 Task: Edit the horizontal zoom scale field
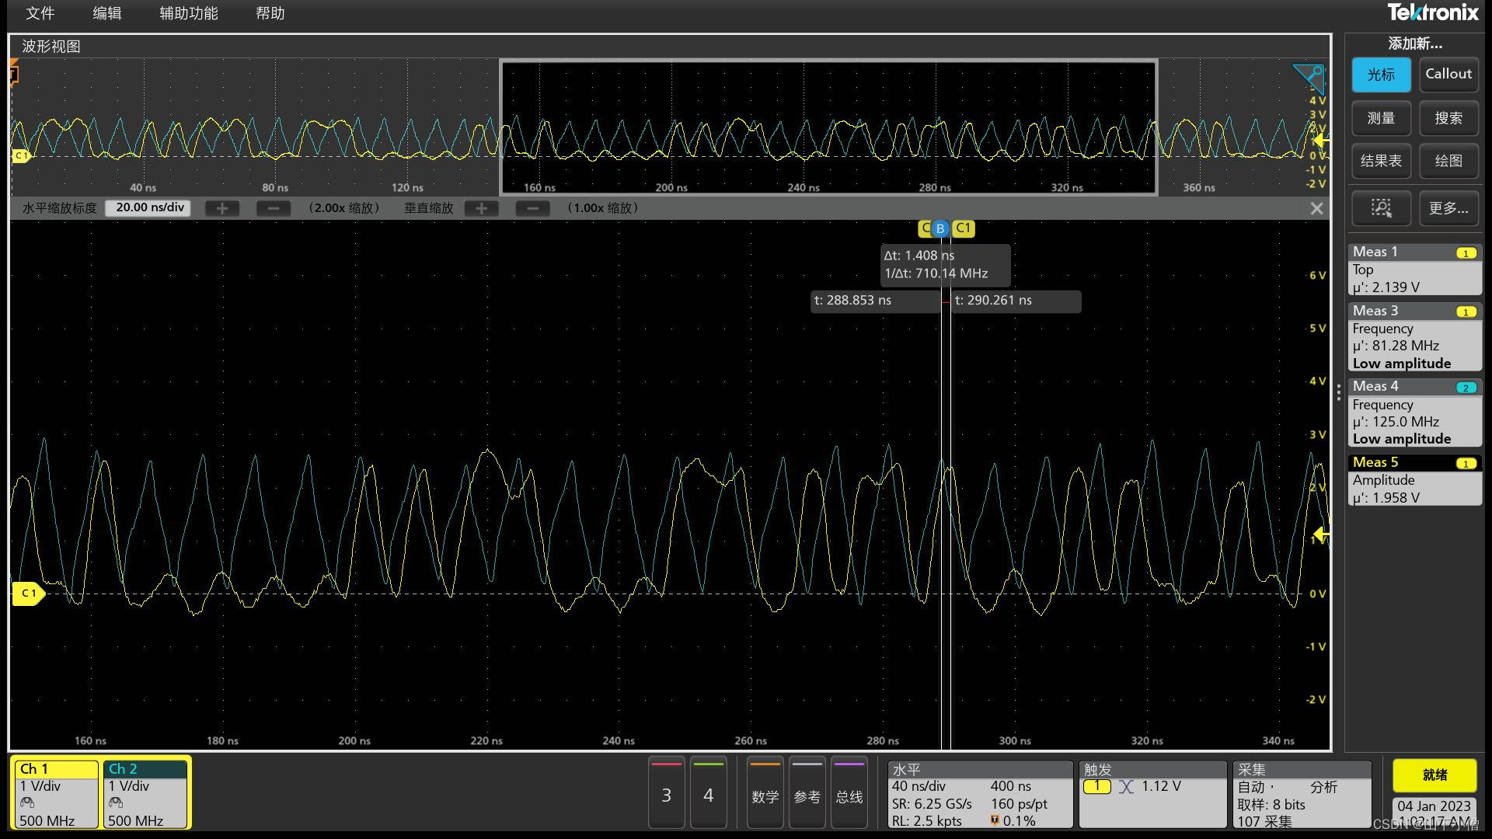(x=149, y=207)
